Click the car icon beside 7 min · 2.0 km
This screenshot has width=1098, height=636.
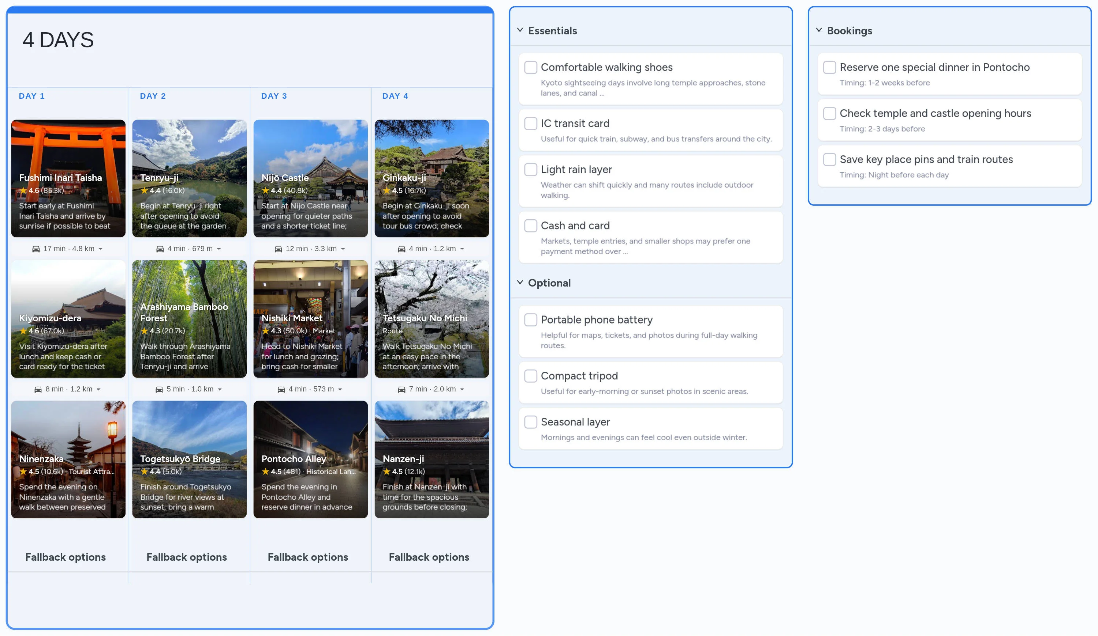(402, 389)
